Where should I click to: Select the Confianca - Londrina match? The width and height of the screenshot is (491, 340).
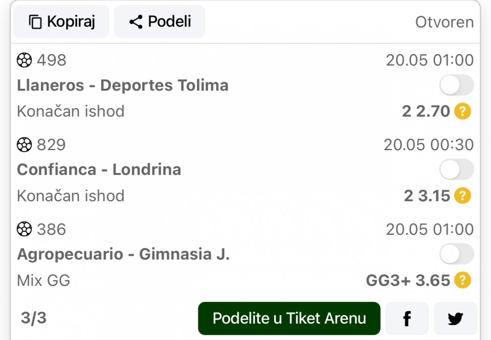[x=99, y=169]
